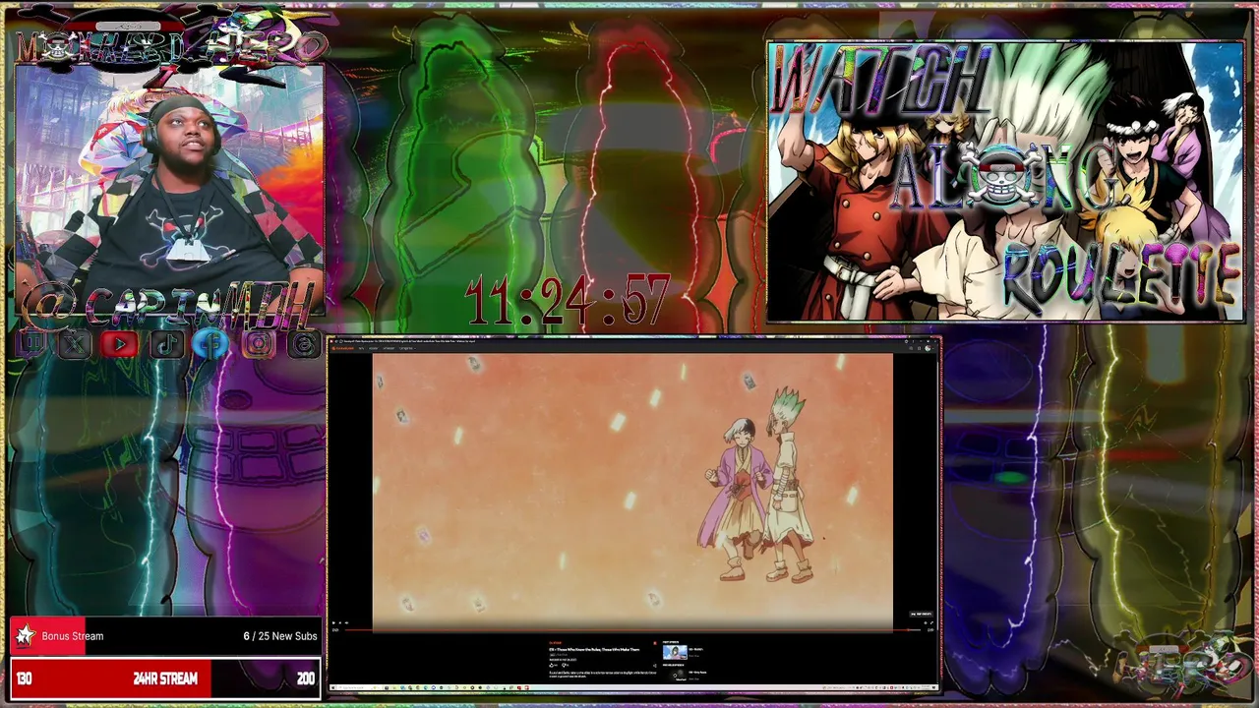1259x708 pixels.
Task: Click the Windows taskbar search box
Action: coord(360,687)
